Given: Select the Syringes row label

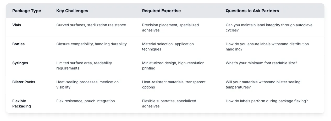Looking at the screenshot, I should click(20, 63).
